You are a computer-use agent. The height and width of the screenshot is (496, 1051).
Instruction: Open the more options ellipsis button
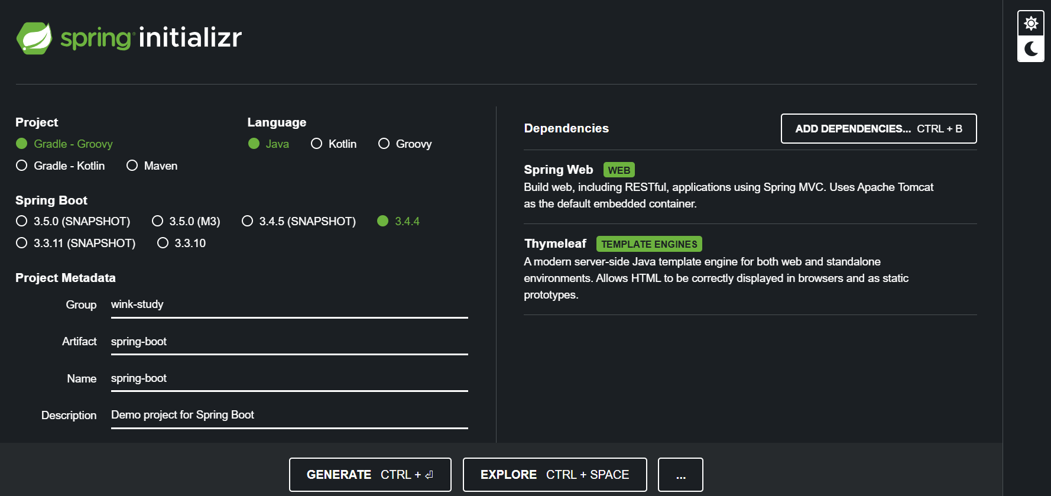click(x=680, y=475)
